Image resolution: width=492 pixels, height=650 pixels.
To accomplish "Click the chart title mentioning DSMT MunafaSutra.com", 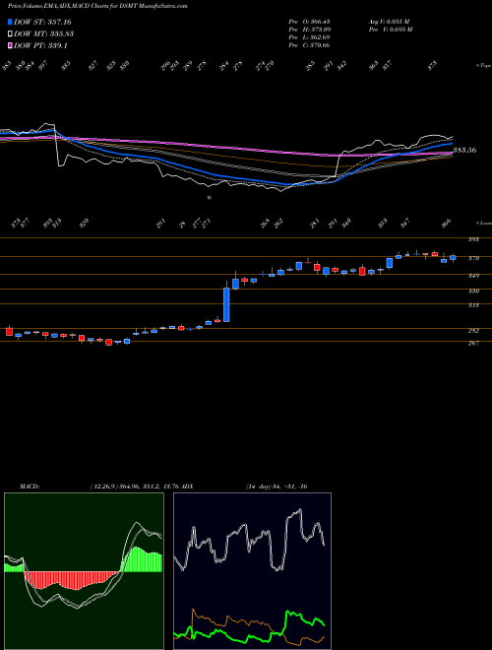I will (97, 7).
